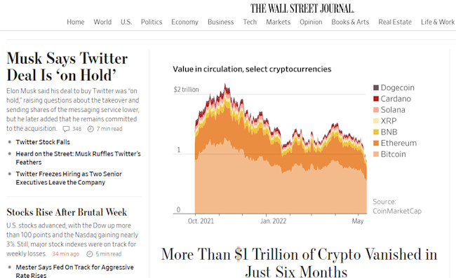Open the Markets navigation menu item

click(x=278, y=22)
